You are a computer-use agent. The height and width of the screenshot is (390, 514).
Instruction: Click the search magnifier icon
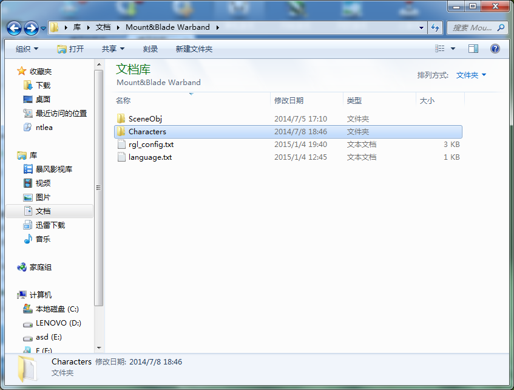pos(501,27)
